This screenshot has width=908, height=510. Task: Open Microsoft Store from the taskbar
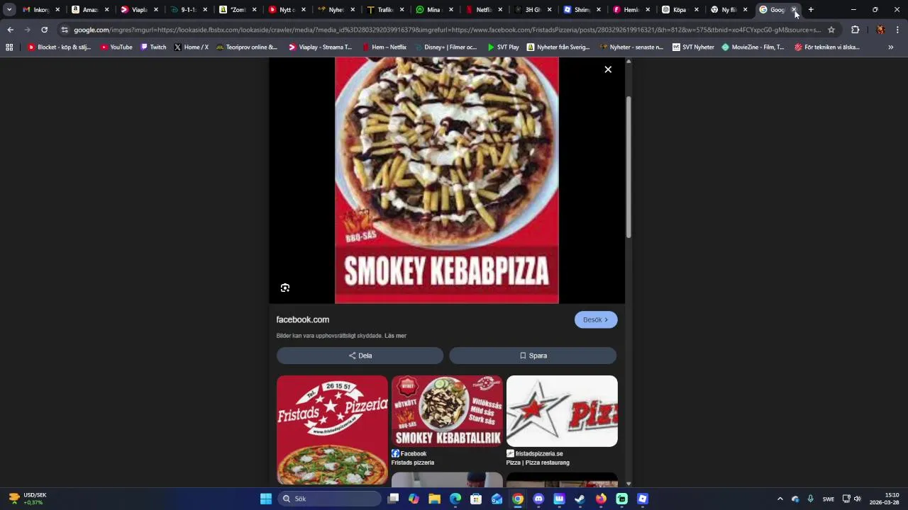476,499
